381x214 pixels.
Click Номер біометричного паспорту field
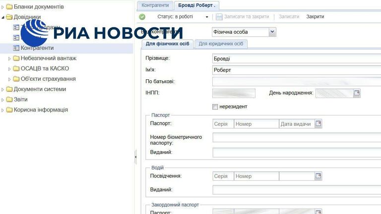[297, 137]
